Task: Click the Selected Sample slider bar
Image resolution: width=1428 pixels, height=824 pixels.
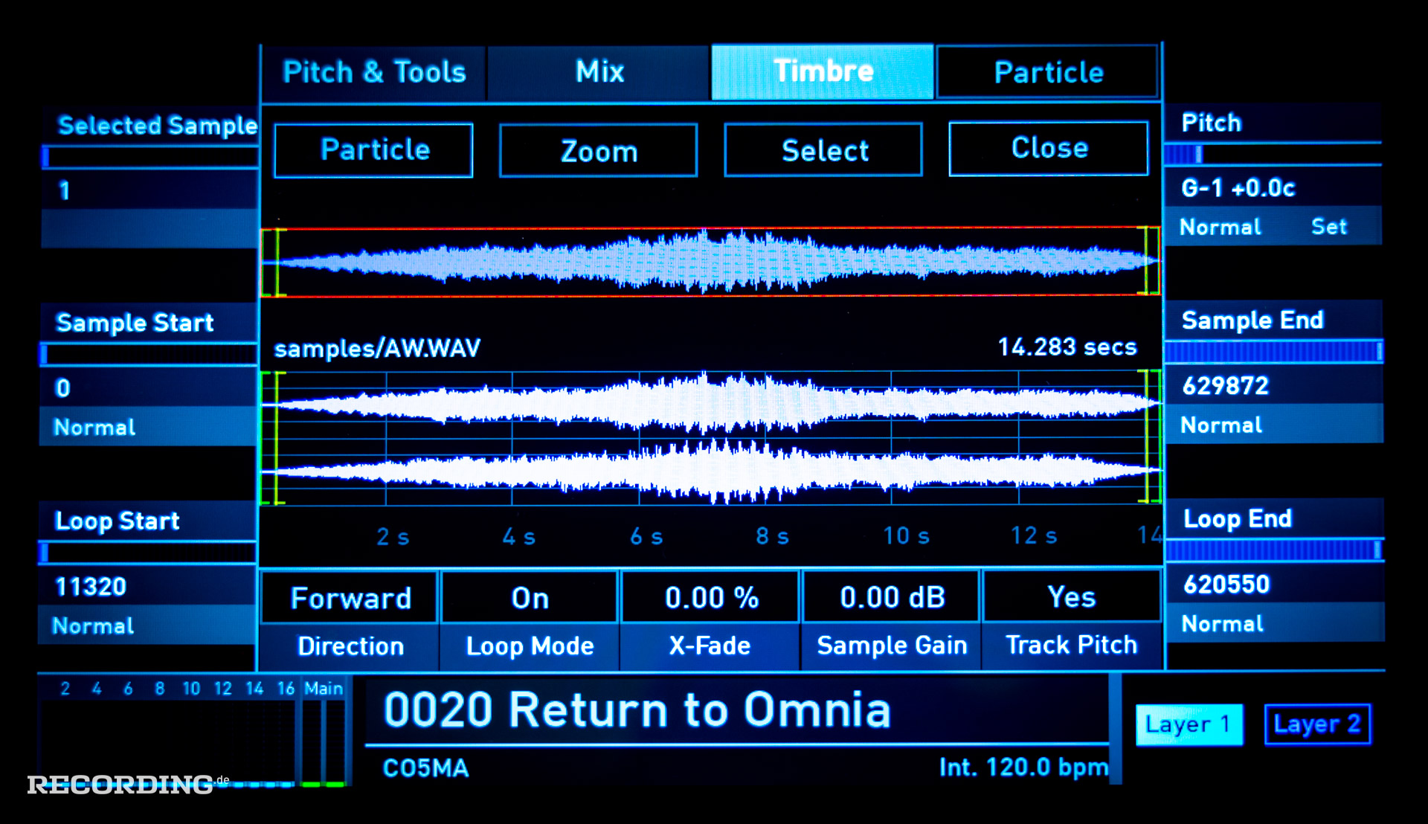Action: coord(149,157)
